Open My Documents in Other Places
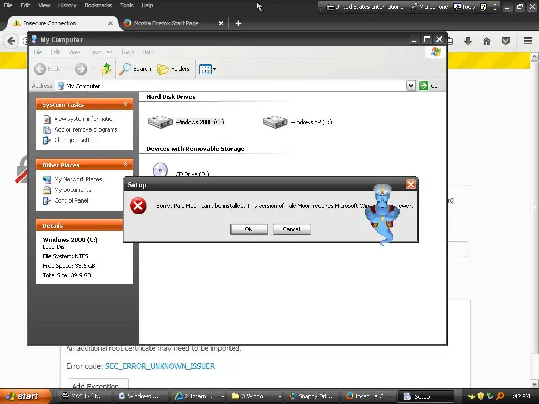This screenshot has height=404, width=539. [x=73, y=190]
